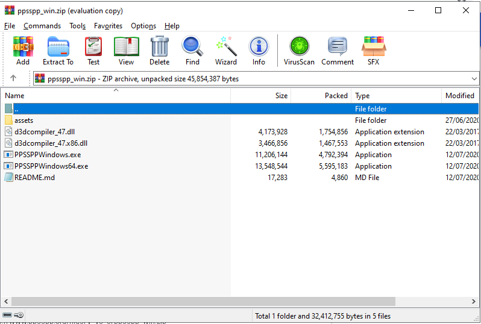Expand the archive path dropdown
Screen dimensions: 481x324
473,79
